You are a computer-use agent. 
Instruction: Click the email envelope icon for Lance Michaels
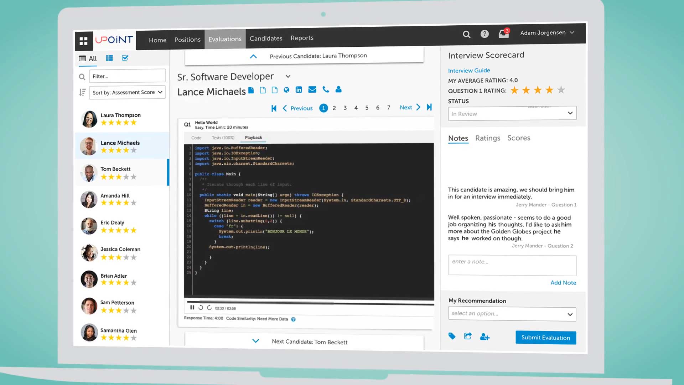pyautogui.click(x=312, y=90)
